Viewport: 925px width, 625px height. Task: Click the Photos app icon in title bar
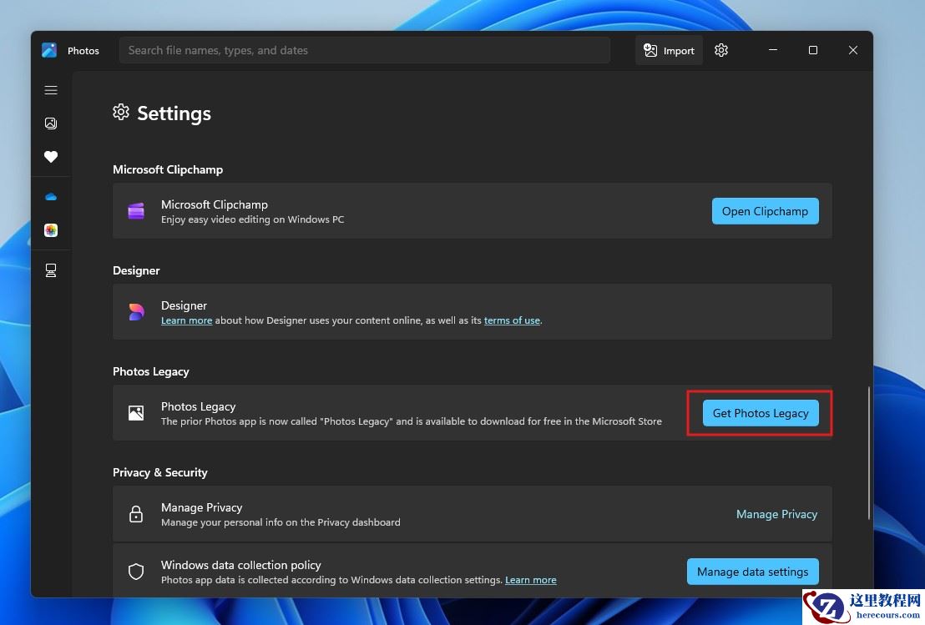pos(49,51)
